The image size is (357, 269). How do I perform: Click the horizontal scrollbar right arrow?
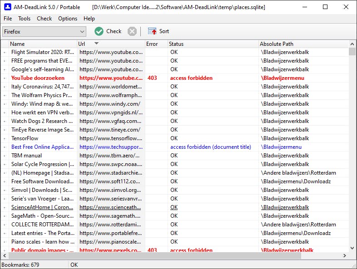pyautogui.click(x=344, y=255)
